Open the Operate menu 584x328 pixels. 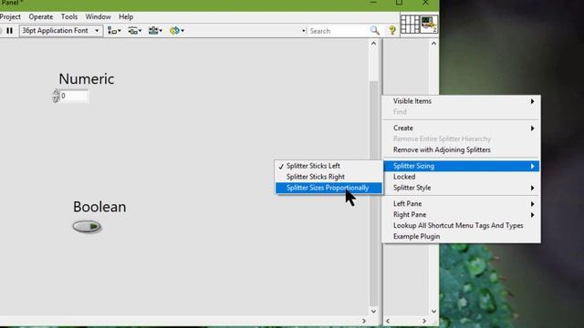pyautogui.click(x=41, y=16)
